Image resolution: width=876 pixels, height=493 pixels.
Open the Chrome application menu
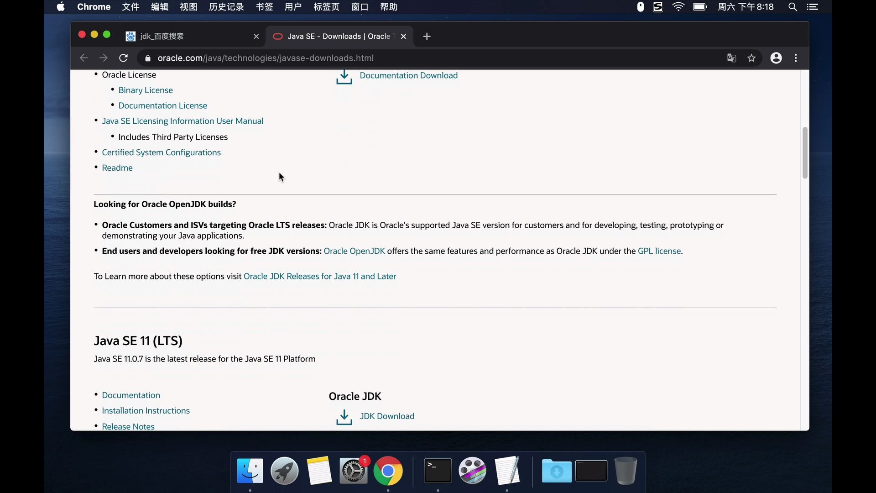click(94, 7)
